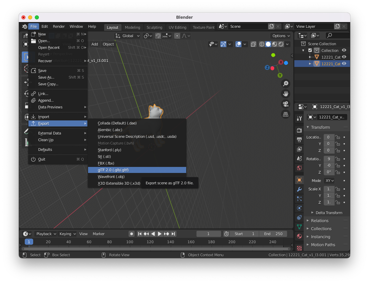Click the Options button in viewport header
Screen dimensions: 369x283
[281, 36]
